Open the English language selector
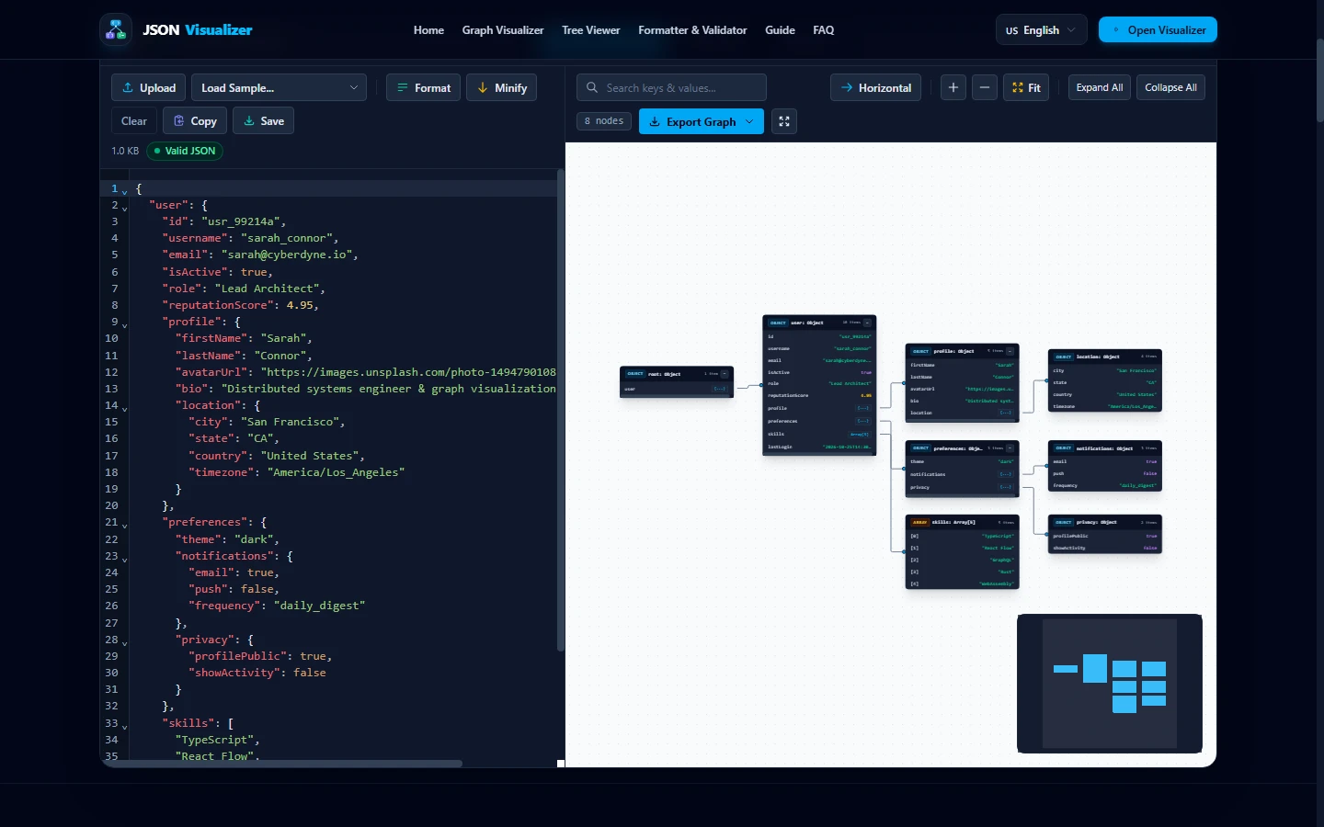This screenshot has height=827, width=1324. [1042, 30]
